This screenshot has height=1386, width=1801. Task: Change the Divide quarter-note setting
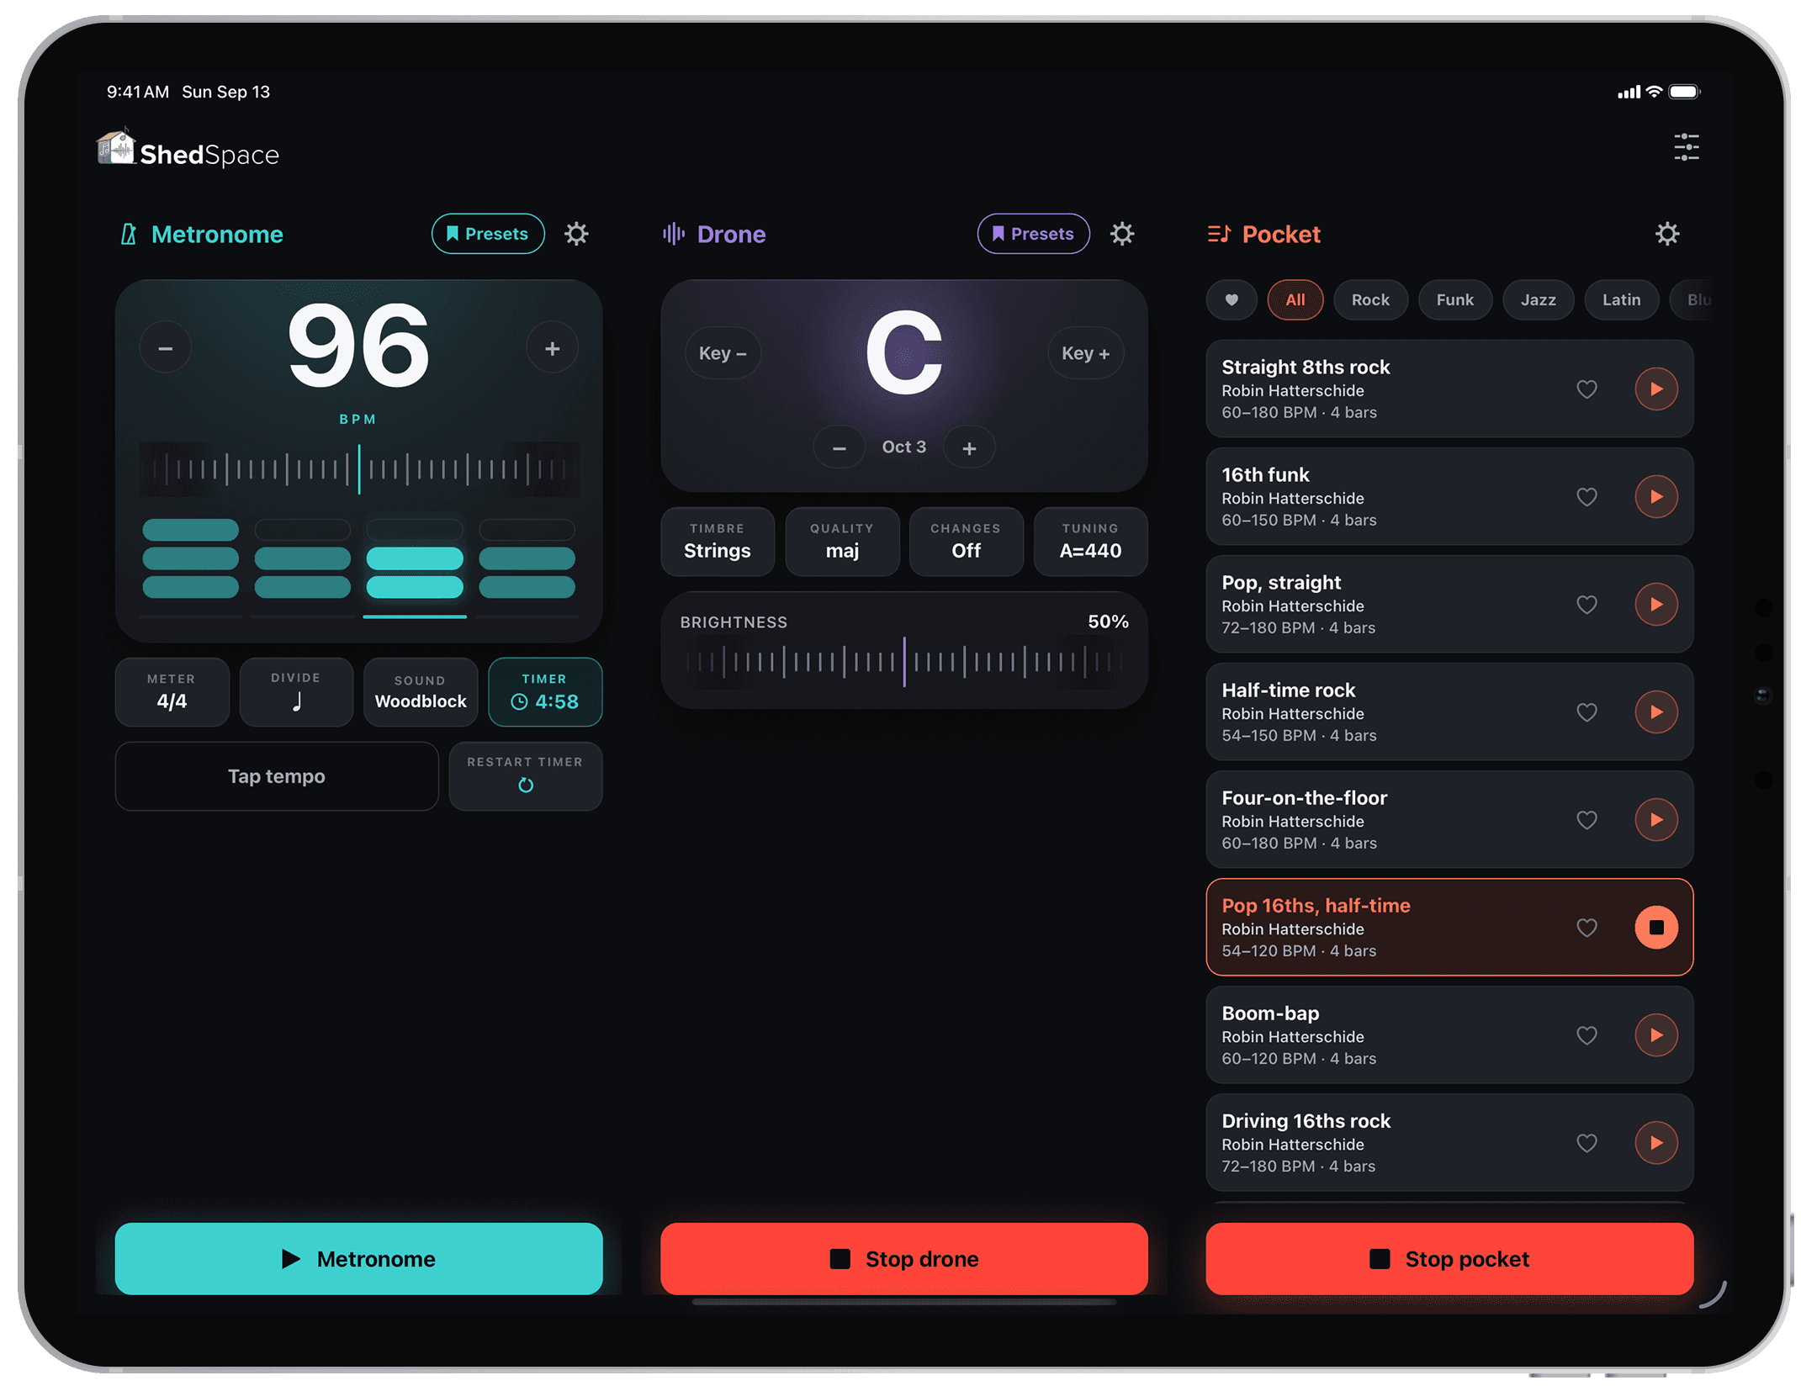[x=296, y=692]
